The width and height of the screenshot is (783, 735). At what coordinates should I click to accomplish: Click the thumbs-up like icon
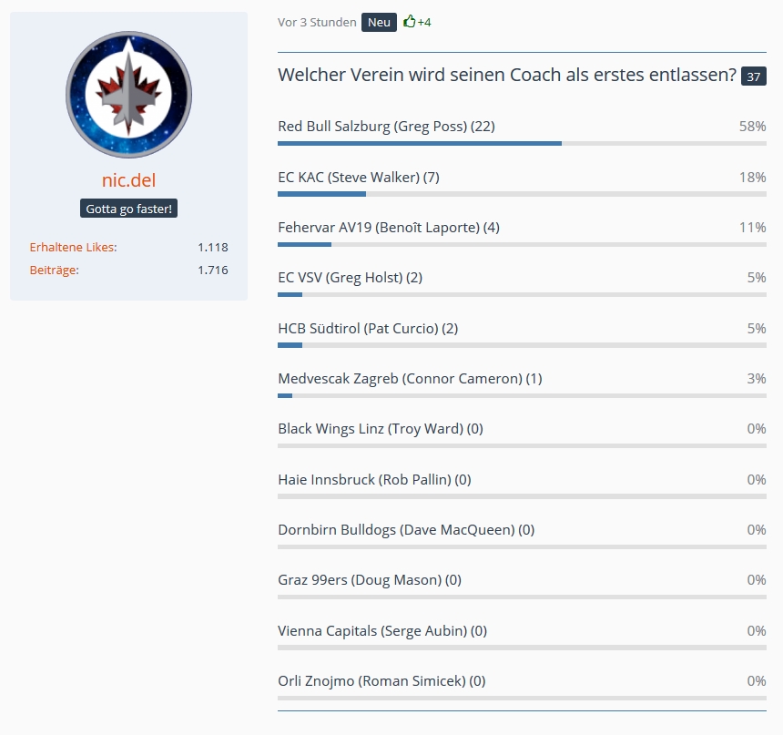coord(410,22)
